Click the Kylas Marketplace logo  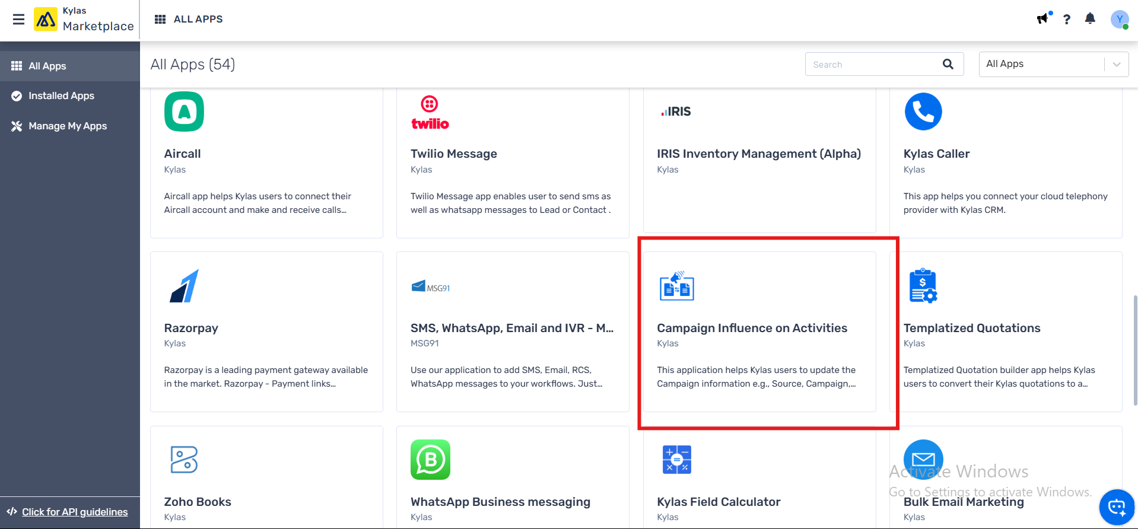tap(46, 19)
